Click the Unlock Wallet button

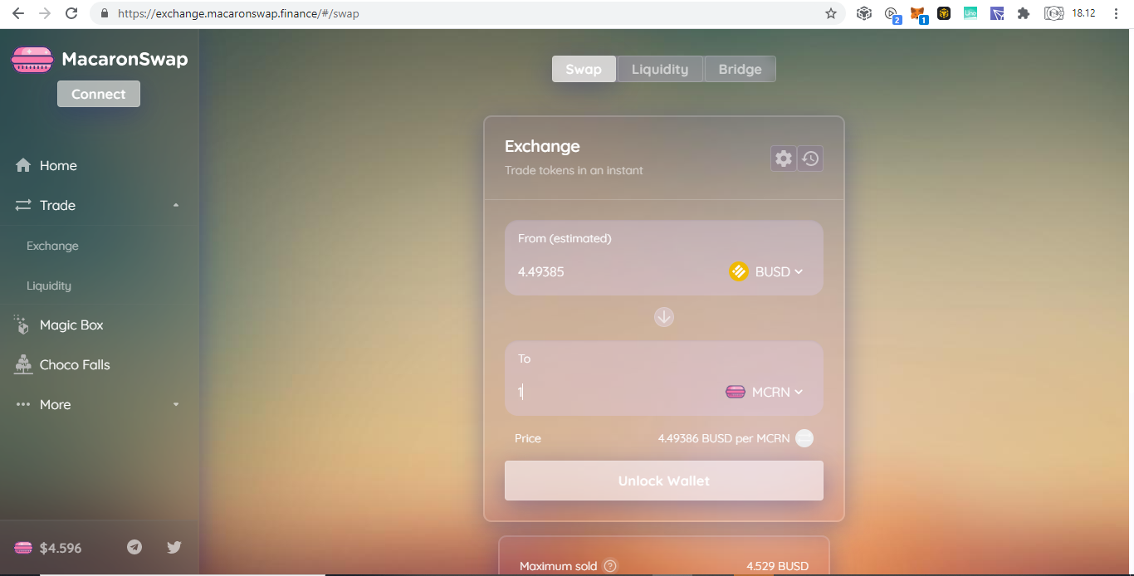(664, 481)
